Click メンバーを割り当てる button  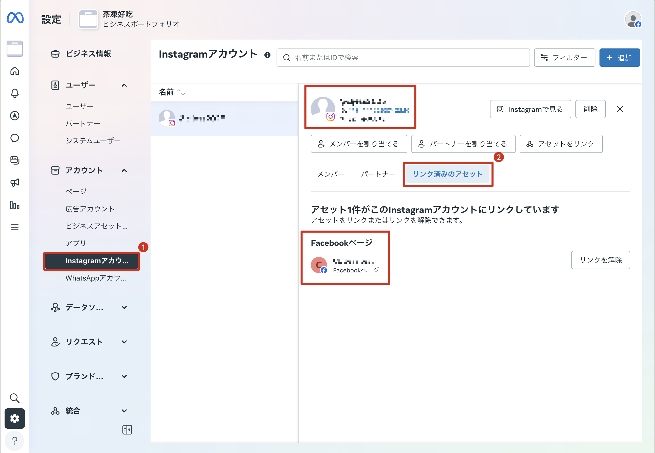359,144
